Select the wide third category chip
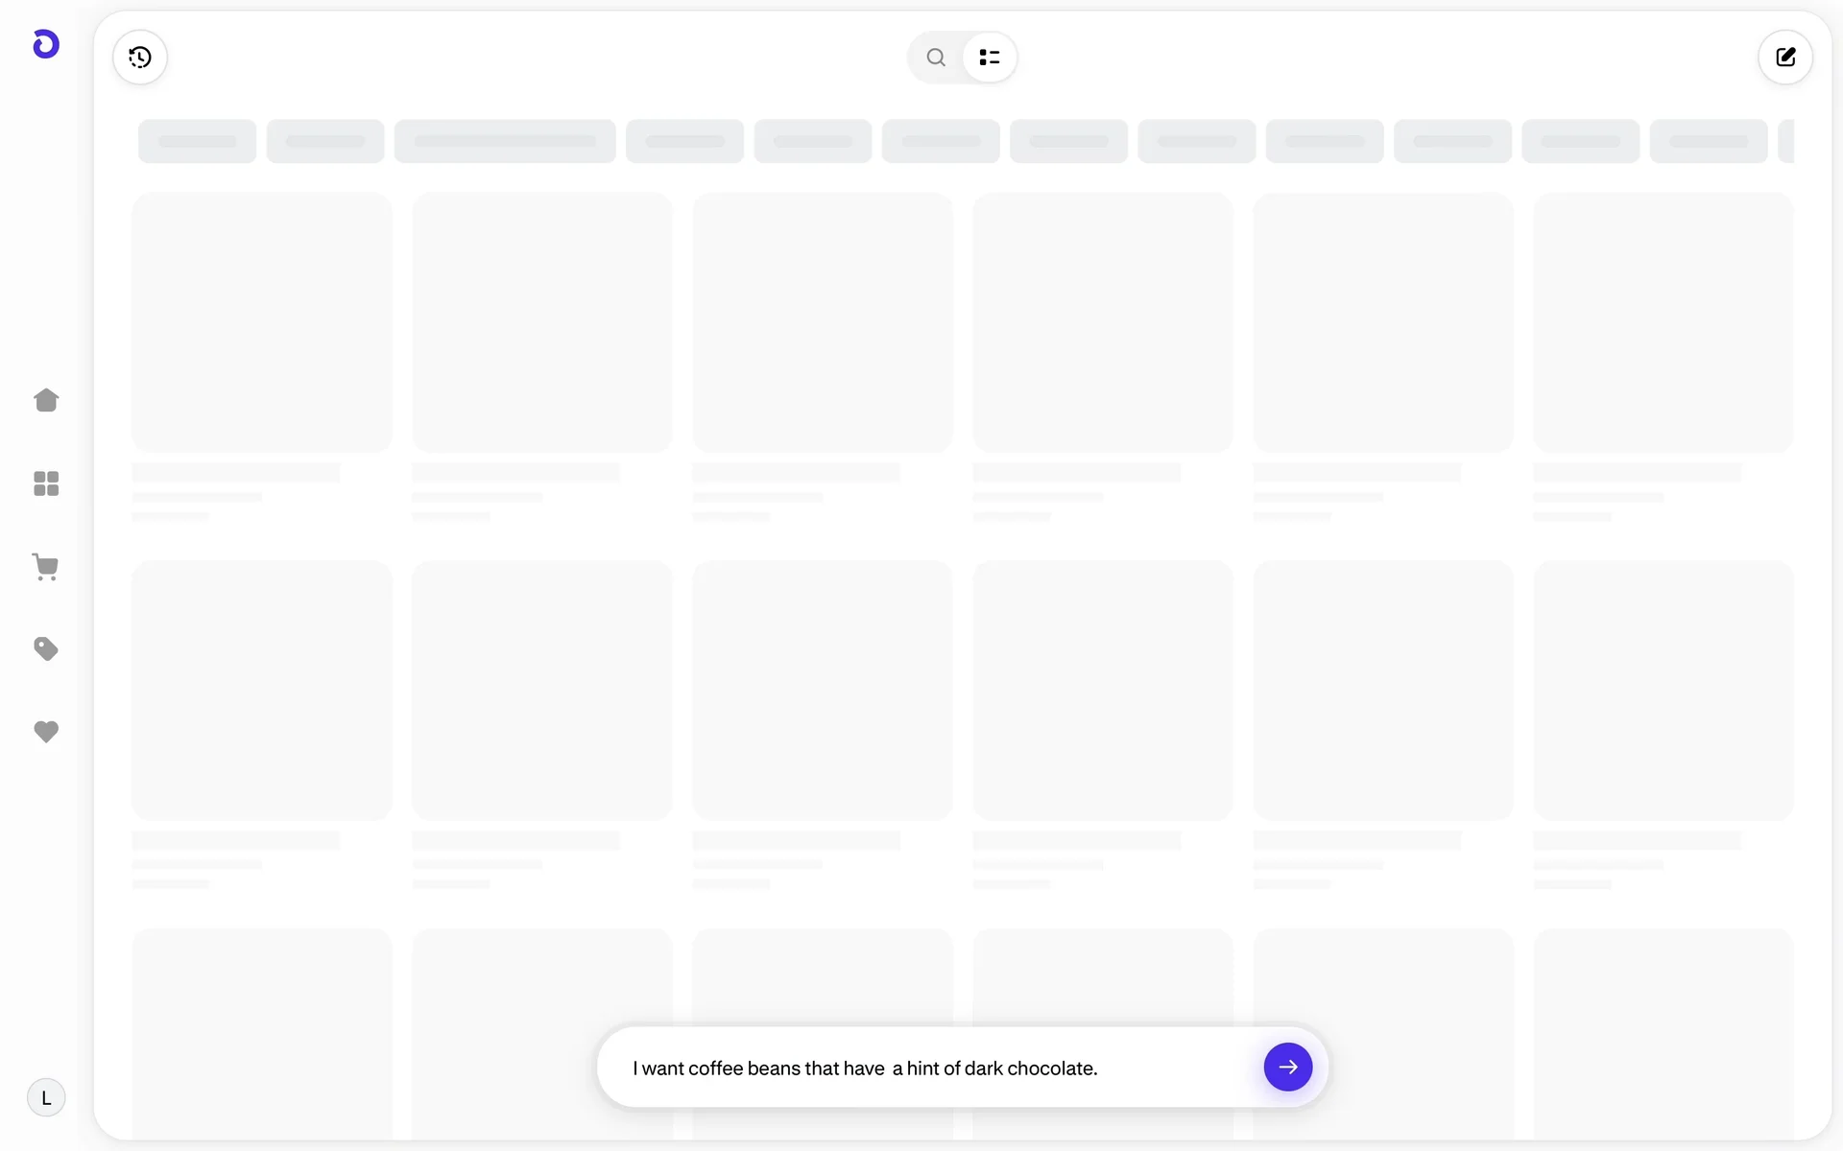1843x1151 pixels. (505, 141)
